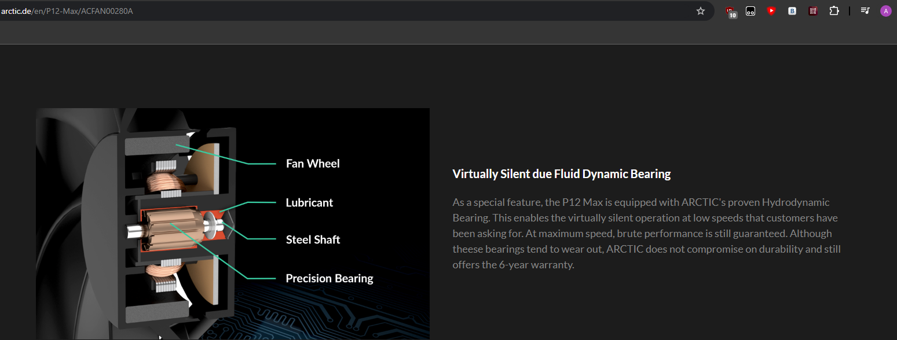Bookmark this page with the star icon
Viewport: 897px width, 340px height.
tap(701, 11)
